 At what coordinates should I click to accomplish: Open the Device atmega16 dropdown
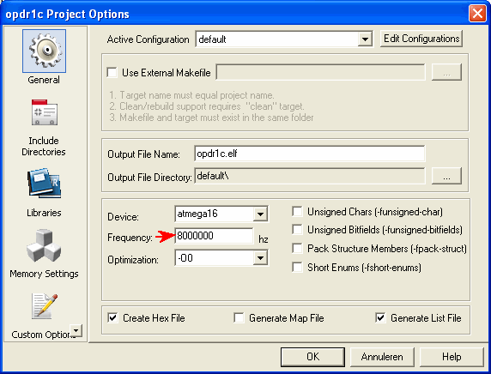click(261, 214)
